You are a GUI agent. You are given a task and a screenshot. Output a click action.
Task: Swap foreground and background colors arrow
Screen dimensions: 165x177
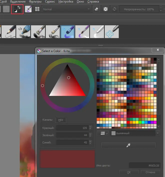(x=19, y=7)
